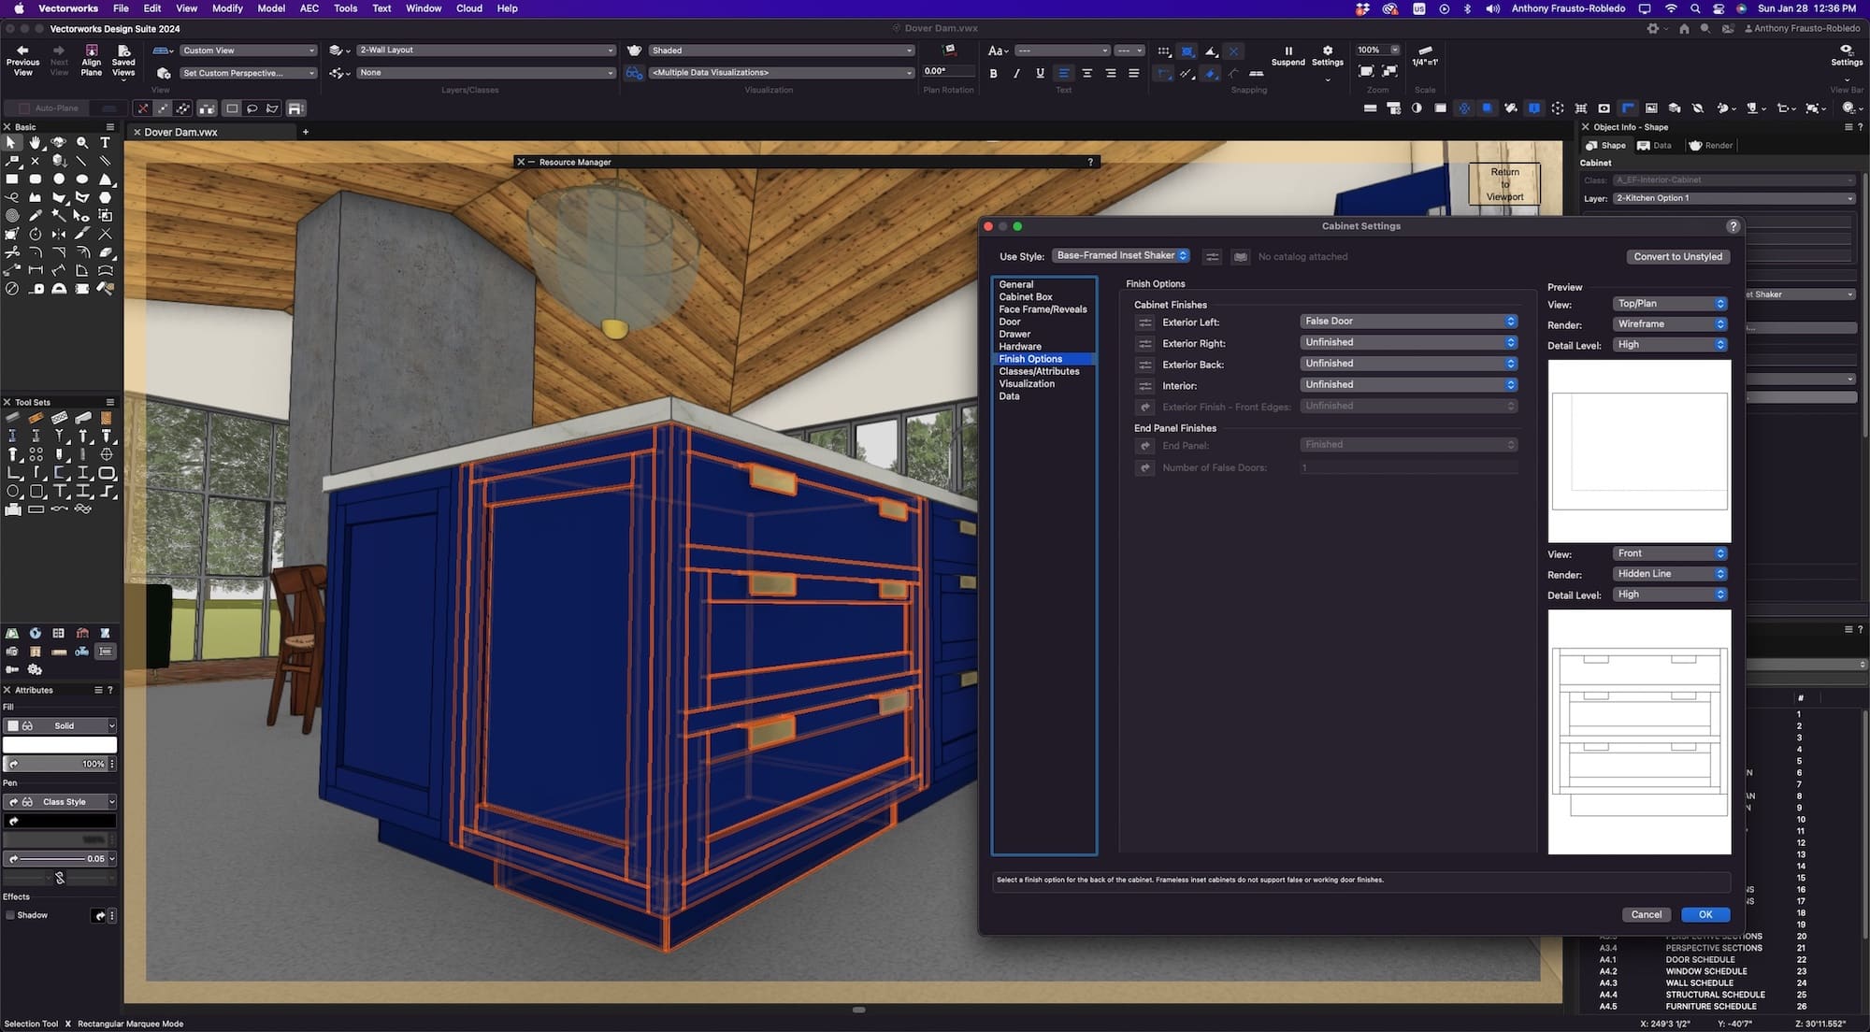
Task: Click the Fill color swatch in Attributes
Action: pos(60,745)
